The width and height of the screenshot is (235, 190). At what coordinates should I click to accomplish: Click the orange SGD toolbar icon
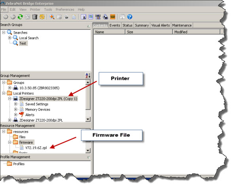pos(112,17)
